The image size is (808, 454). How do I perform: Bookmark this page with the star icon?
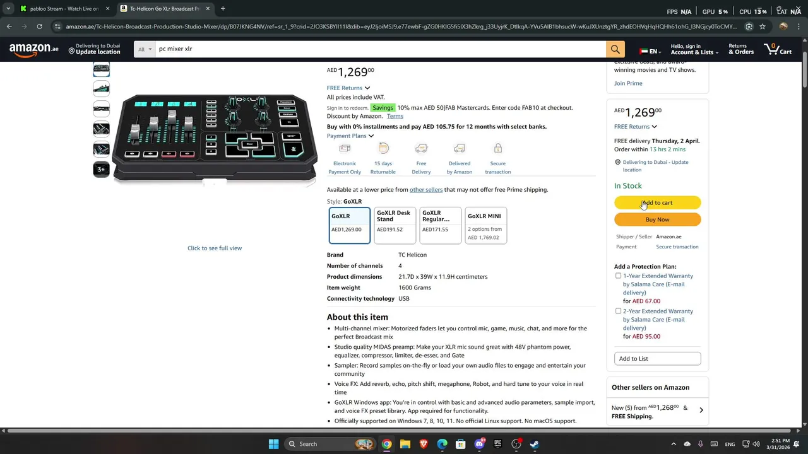(x=763, y=26)
